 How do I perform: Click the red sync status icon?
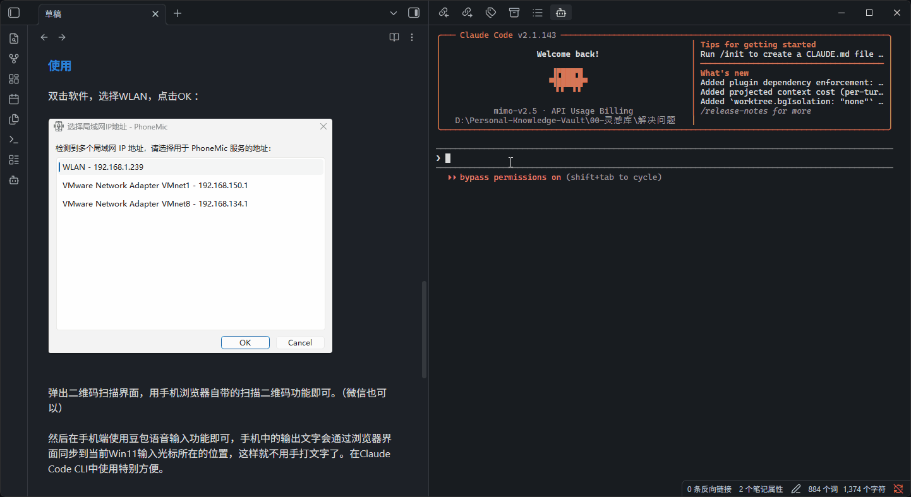point(898,489)
